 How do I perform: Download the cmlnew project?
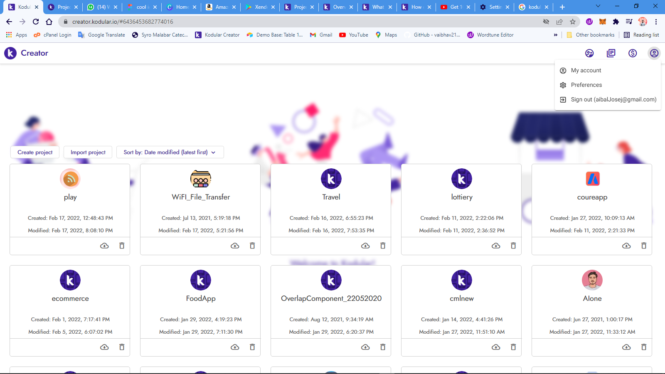point(496,347)
